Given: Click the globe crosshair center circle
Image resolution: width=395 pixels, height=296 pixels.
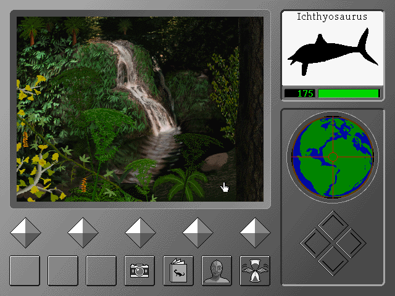Looking at the screenshot, I should click(x=333, y=157).
